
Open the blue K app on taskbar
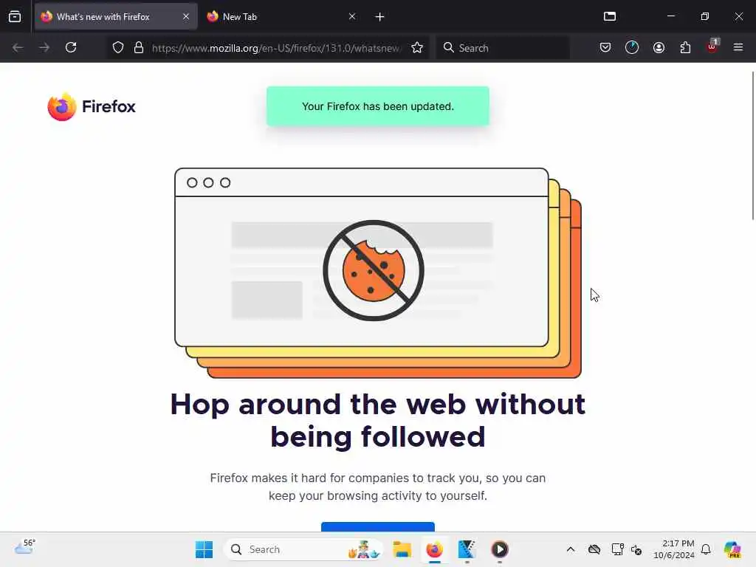coord(467,549)
